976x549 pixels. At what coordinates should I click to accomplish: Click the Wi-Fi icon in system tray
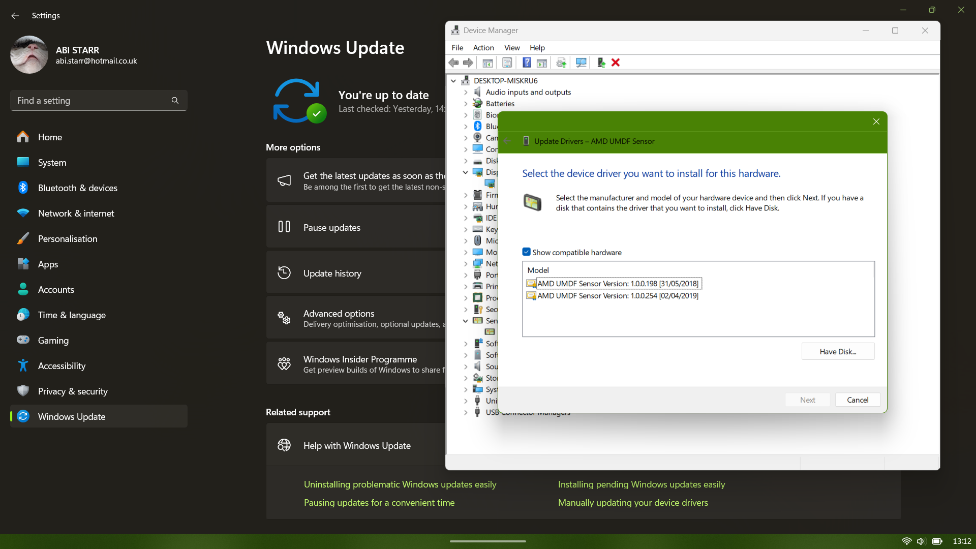click(x=906, y=541)
